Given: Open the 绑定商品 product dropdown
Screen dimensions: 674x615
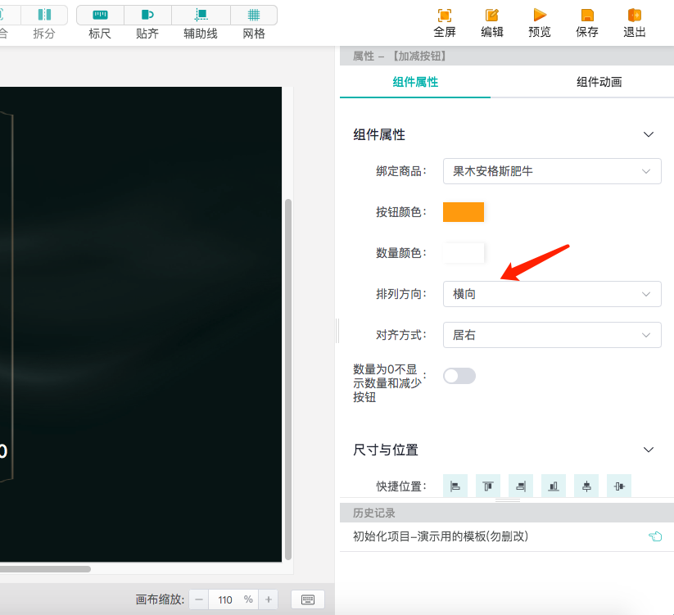Looking at the screenshot, I should click(x=551, y=171).
